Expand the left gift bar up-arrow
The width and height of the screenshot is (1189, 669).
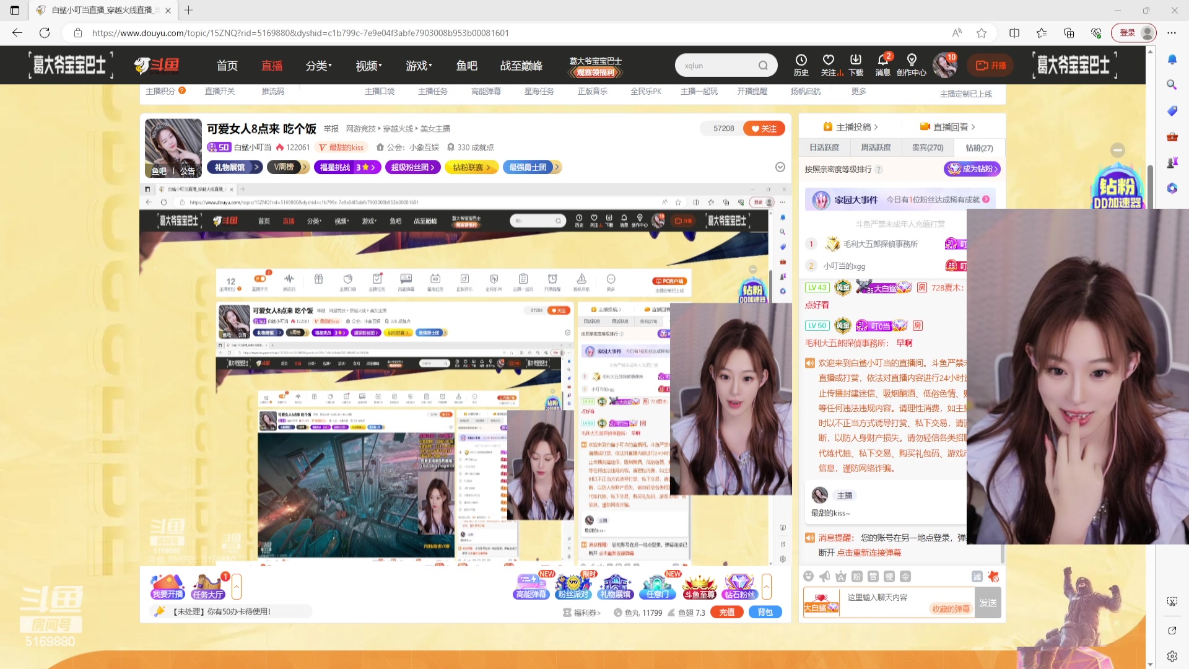click(237, 586)
